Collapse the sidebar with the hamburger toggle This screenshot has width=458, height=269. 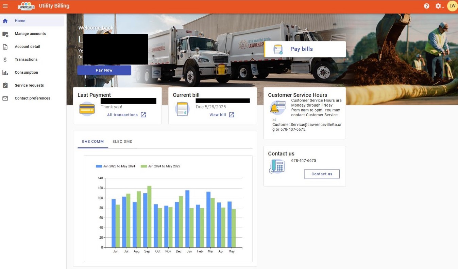click(x=5, y=6)
